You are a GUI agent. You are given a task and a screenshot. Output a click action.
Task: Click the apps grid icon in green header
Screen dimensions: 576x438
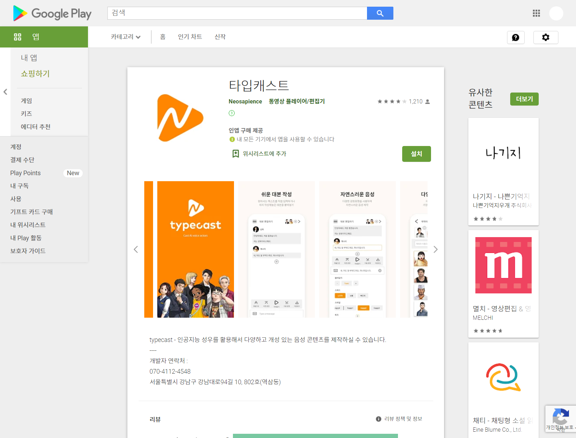coord(18,37)
